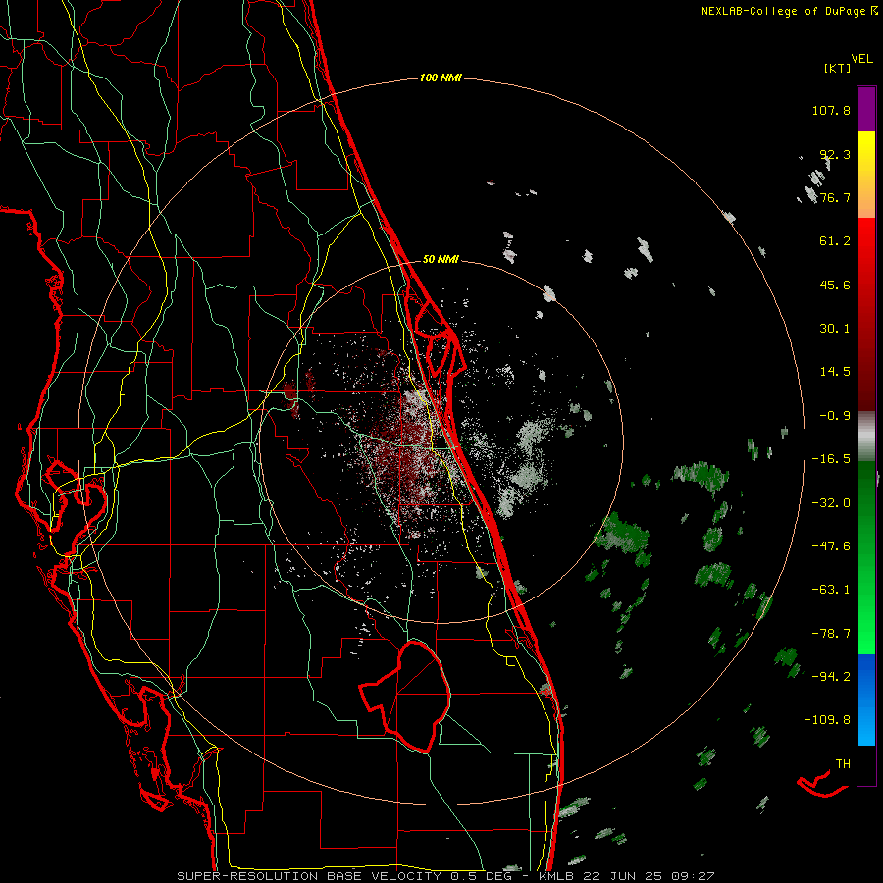Click the -47.6 scale label
Viewport: 883px width, 883px height.
(831, 546)
